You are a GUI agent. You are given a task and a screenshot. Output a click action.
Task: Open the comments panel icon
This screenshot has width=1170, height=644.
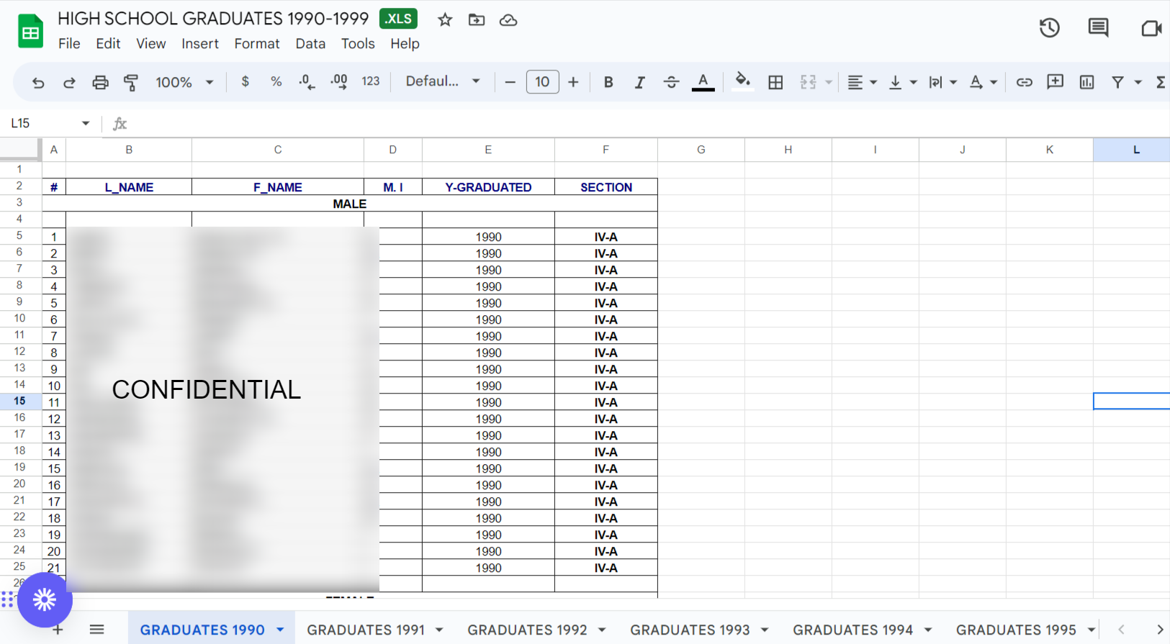pos(1099,28)
